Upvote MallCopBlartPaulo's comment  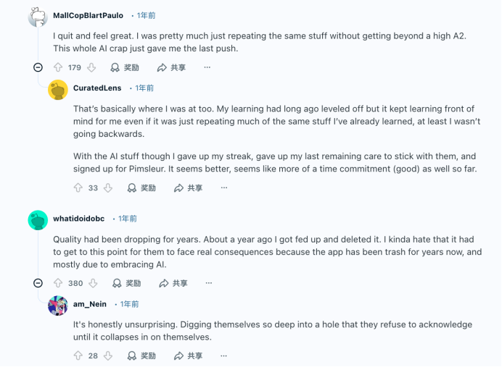[x=59, y=67]
